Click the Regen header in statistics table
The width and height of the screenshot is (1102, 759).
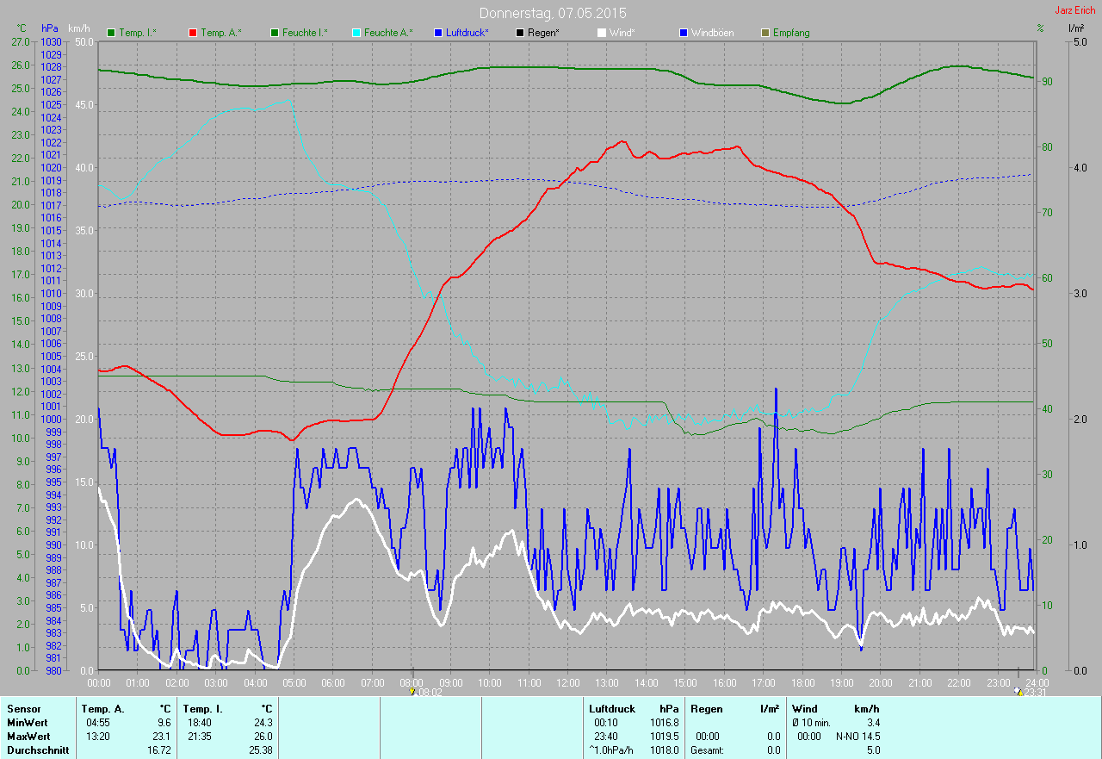tap(706, 708)
